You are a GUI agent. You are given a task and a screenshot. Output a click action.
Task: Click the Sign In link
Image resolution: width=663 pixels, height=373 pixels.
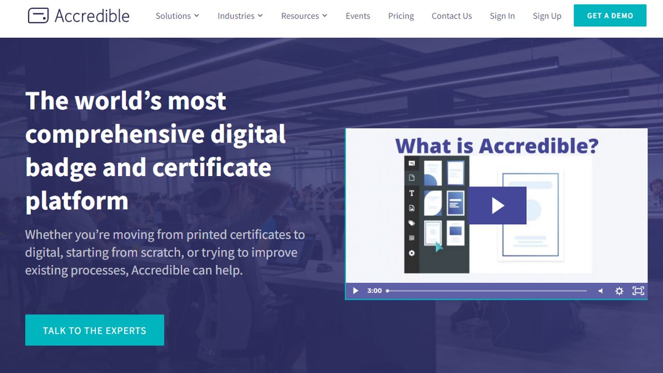[x=502, y=16]
